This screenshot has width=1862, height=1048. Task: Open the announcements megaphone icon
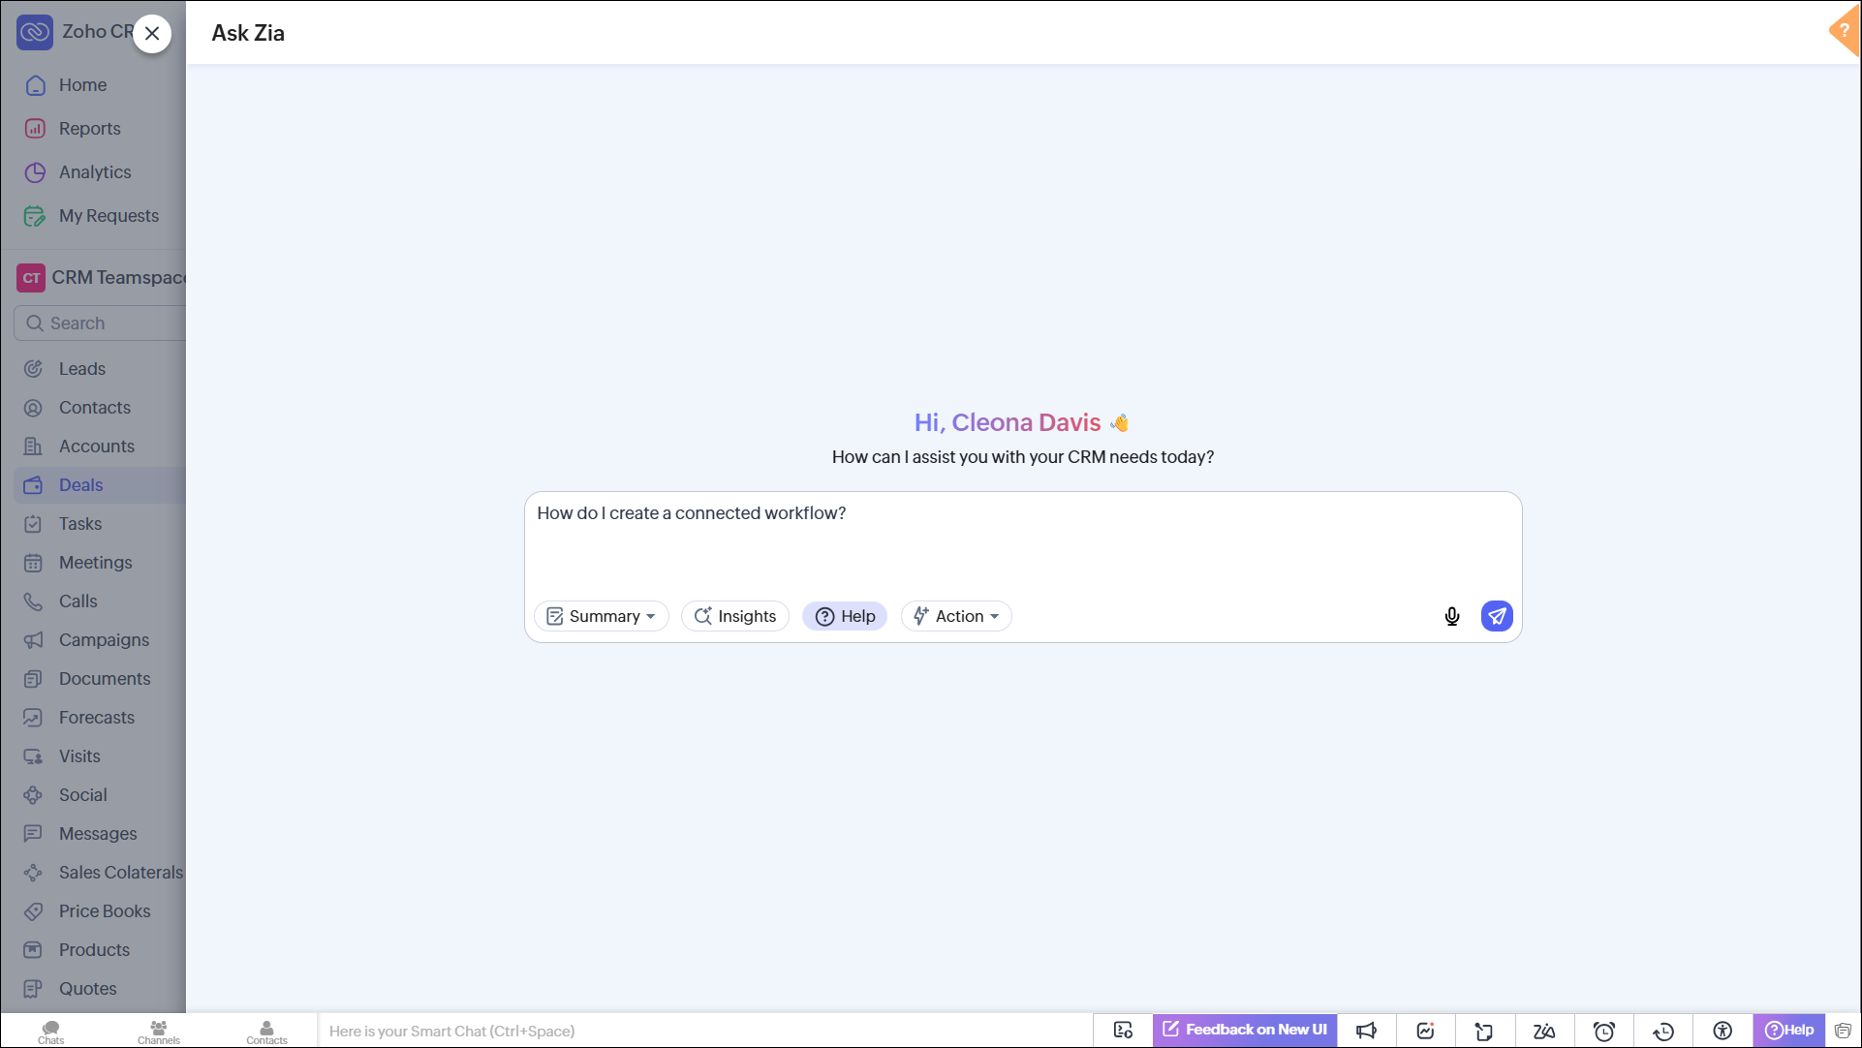1366,1031
